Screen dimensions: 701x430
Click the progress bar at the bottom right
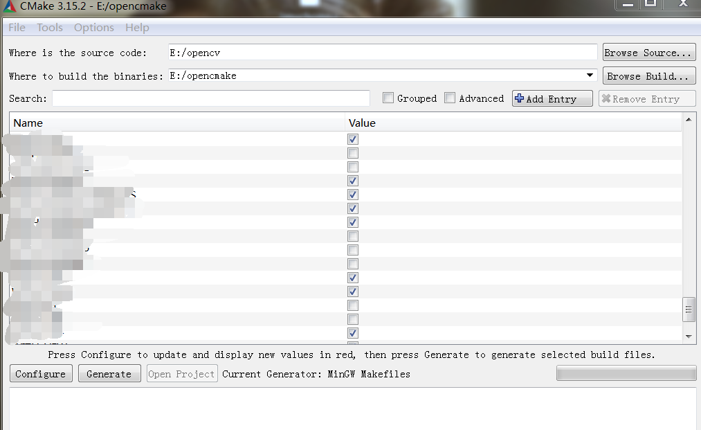pyautogui.click(x=626, y=373)
